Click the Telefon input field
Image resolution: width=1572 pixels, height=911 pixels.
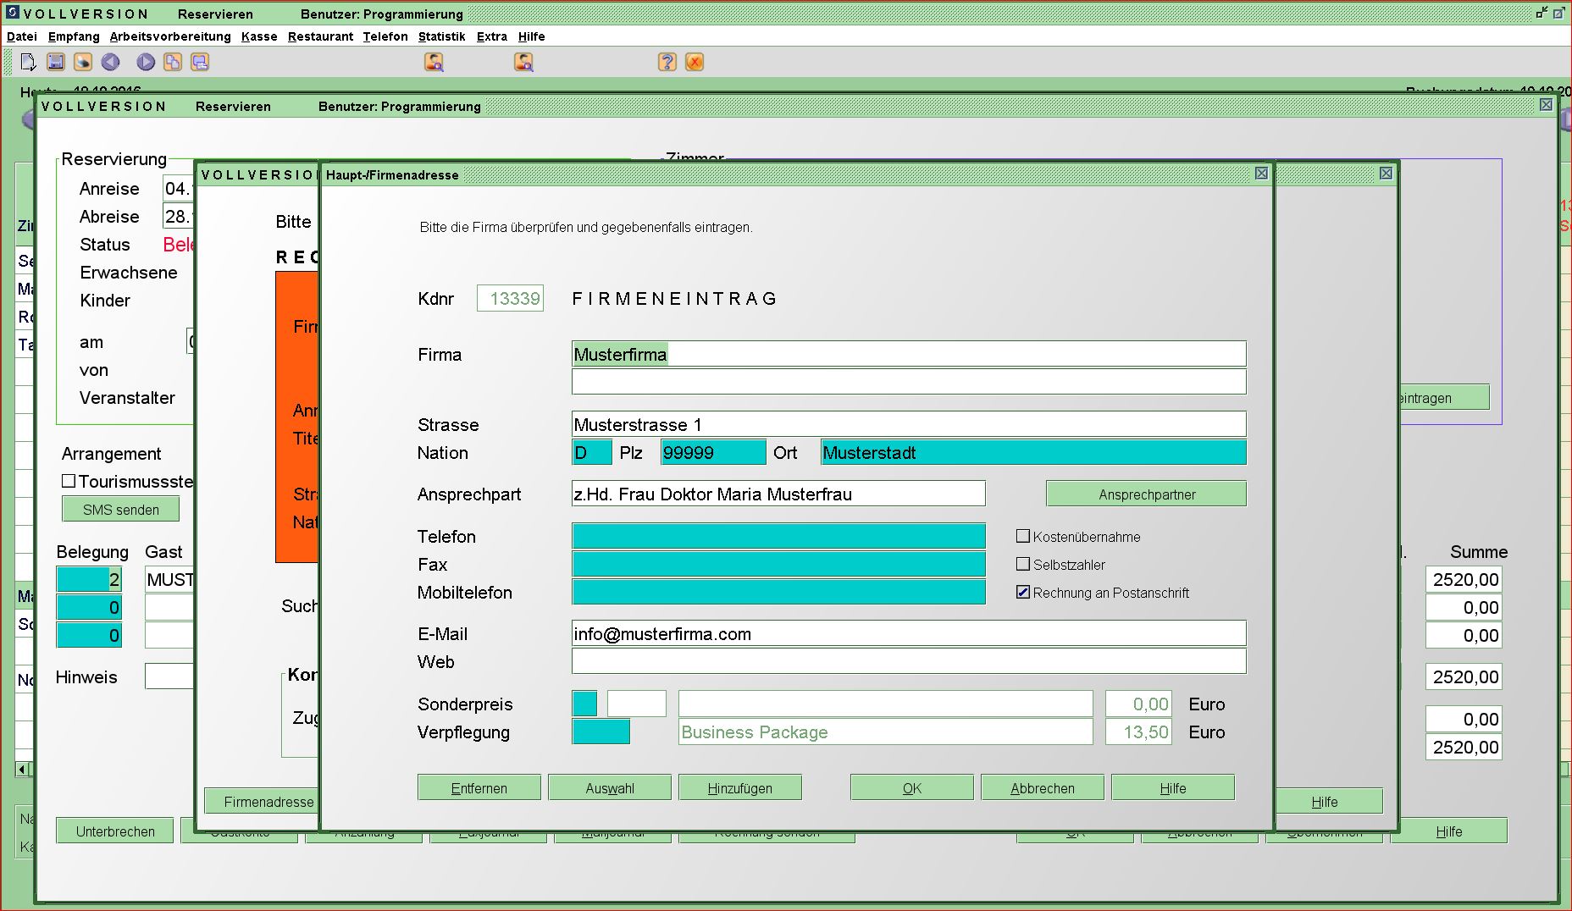[x=778, y=536]
